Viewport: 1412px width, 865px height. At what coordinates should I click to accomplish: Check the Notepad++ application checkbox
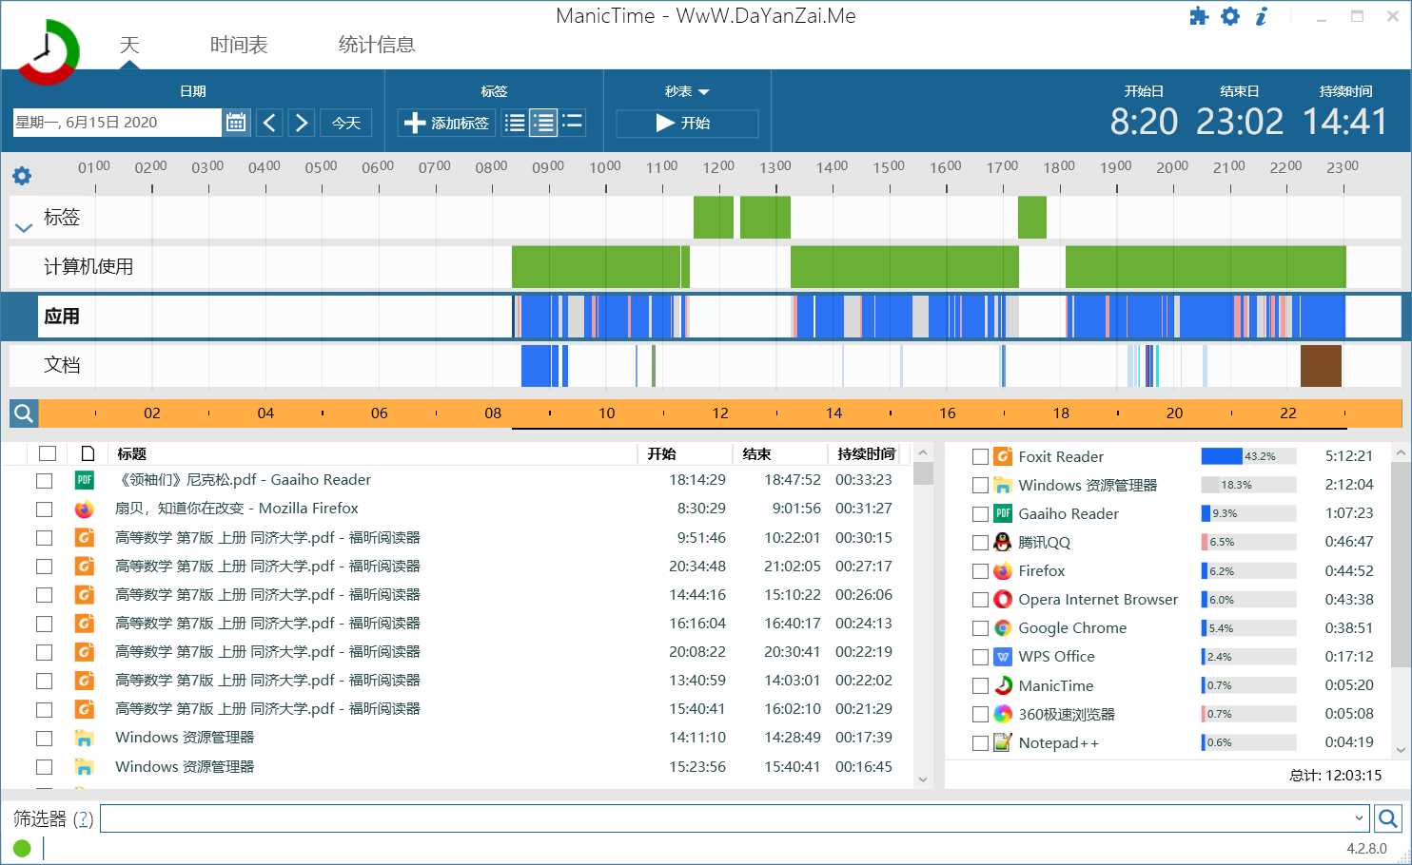pos(980,743)
